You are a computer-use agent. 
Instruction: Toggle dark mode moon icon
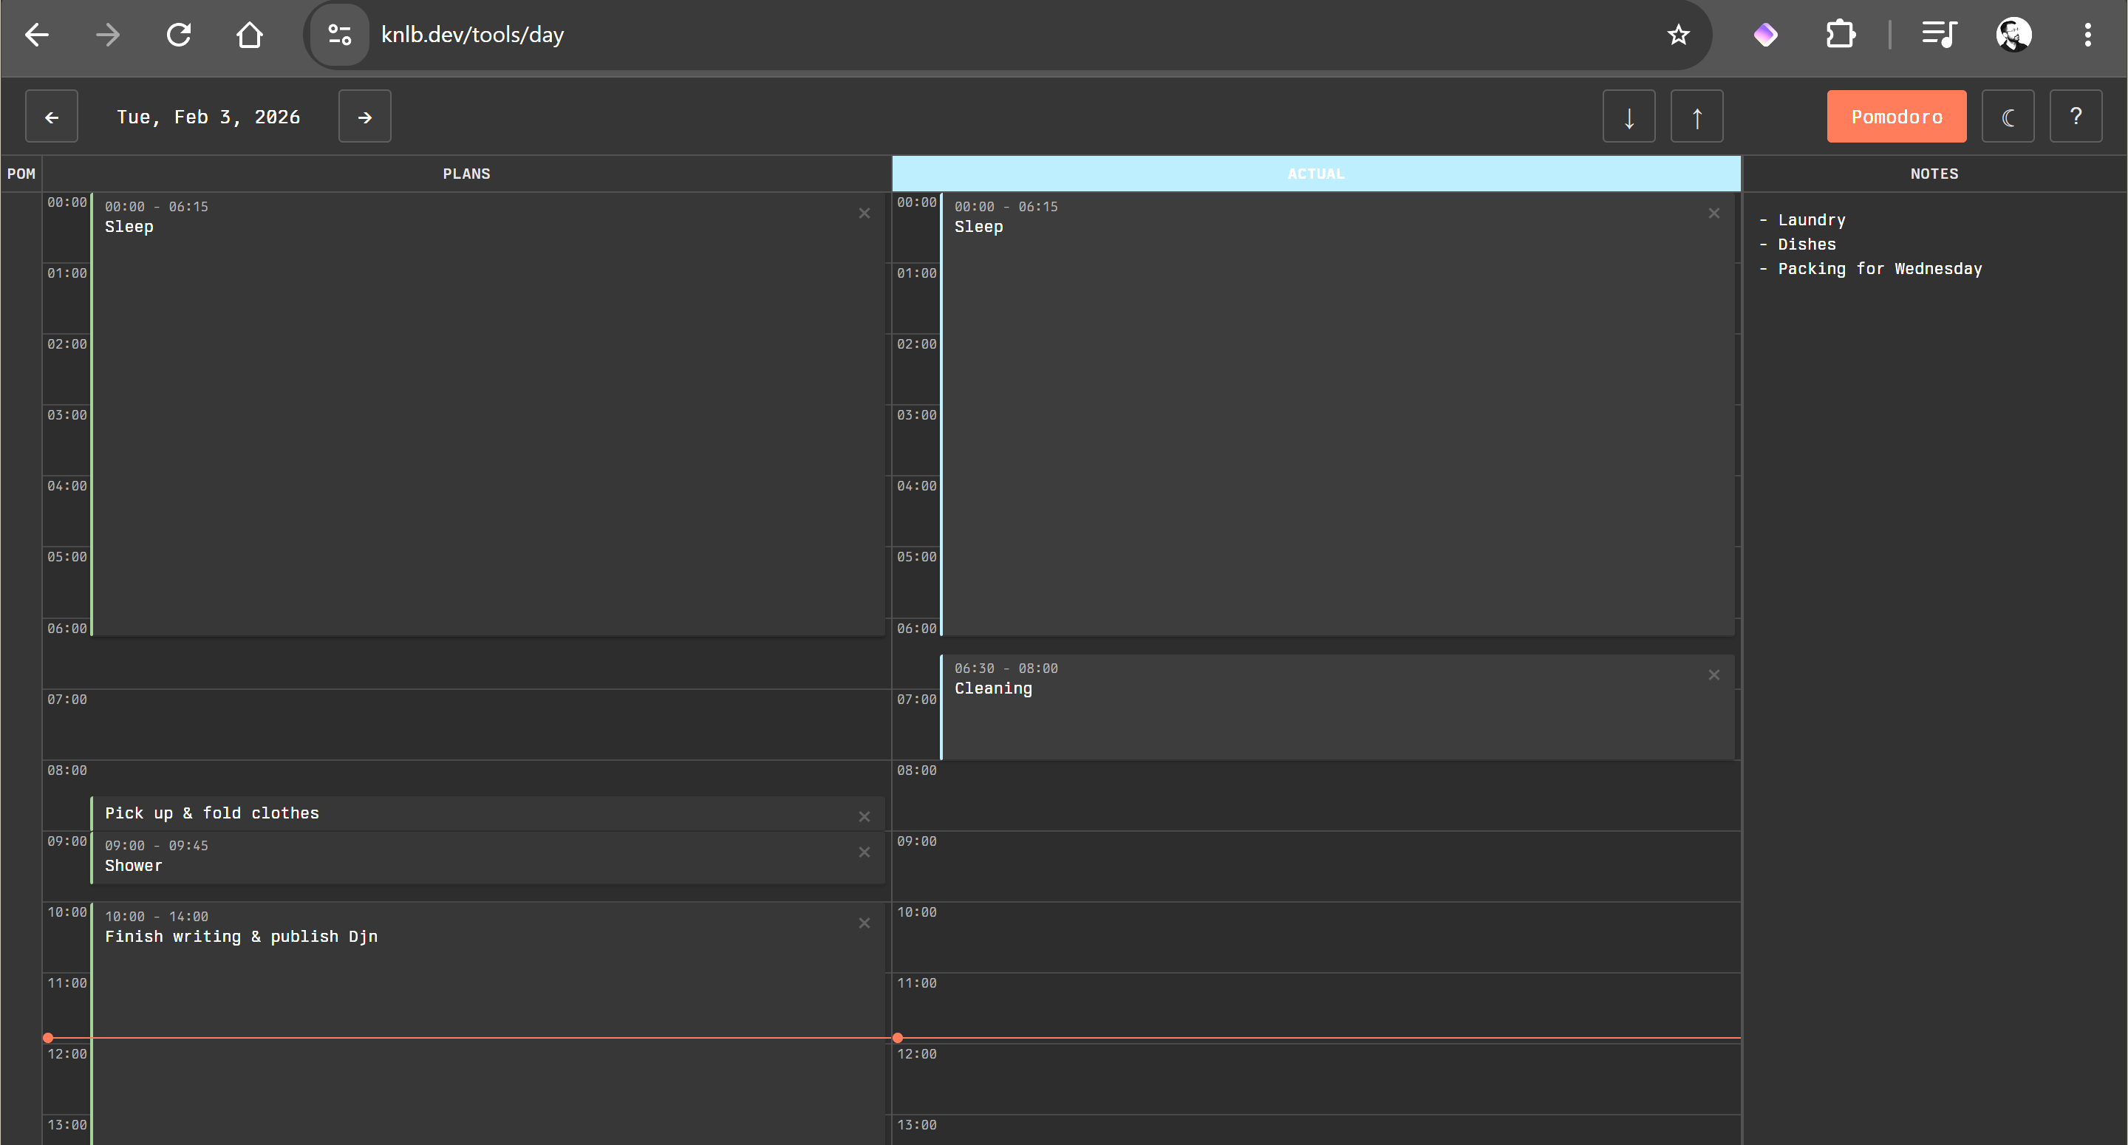pyautogui.click(x=2008, y=117)
